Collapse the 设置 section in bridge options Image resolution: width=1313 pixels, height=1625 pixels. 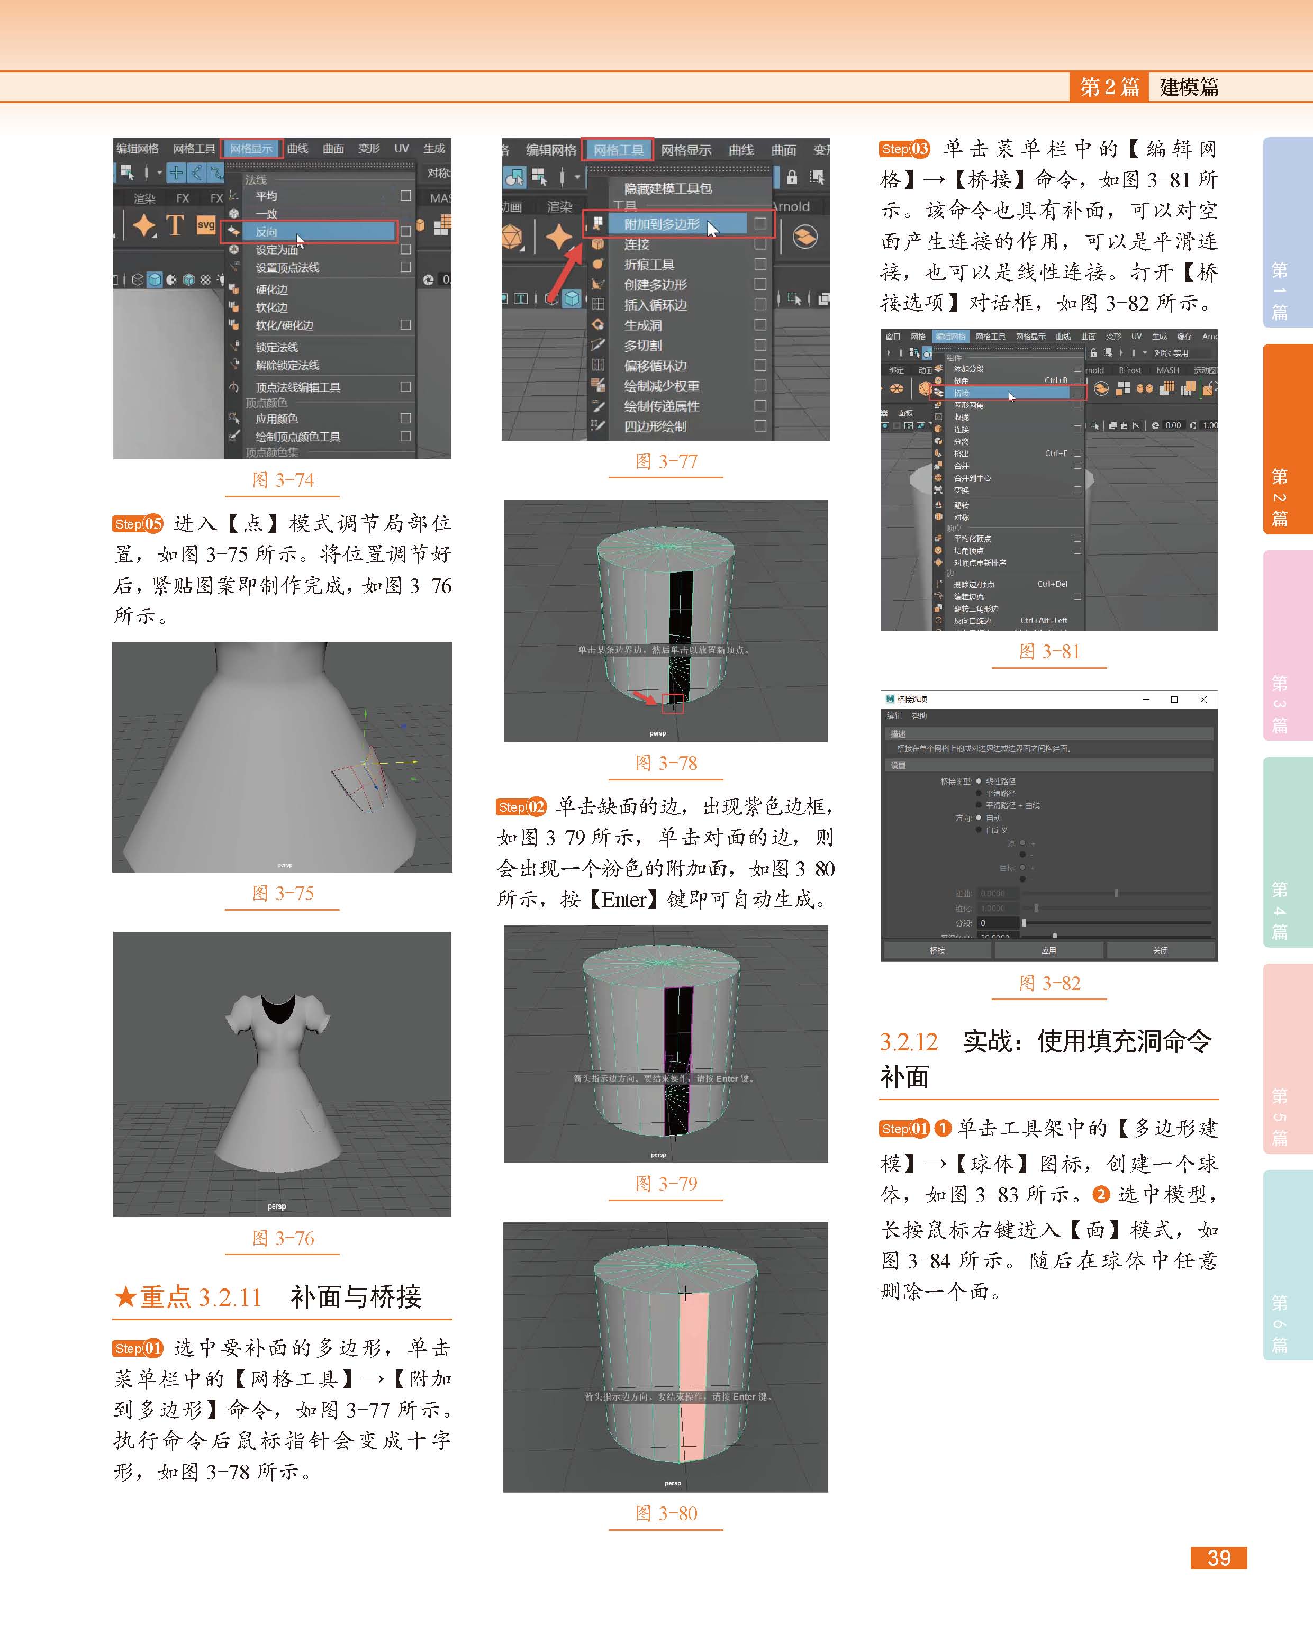[x=1048, y=765]
